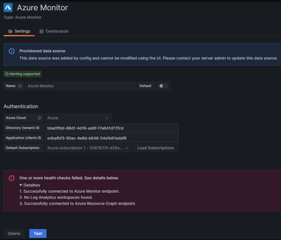
Task: Click the Name field info icon
Action: tap(20, 86)
